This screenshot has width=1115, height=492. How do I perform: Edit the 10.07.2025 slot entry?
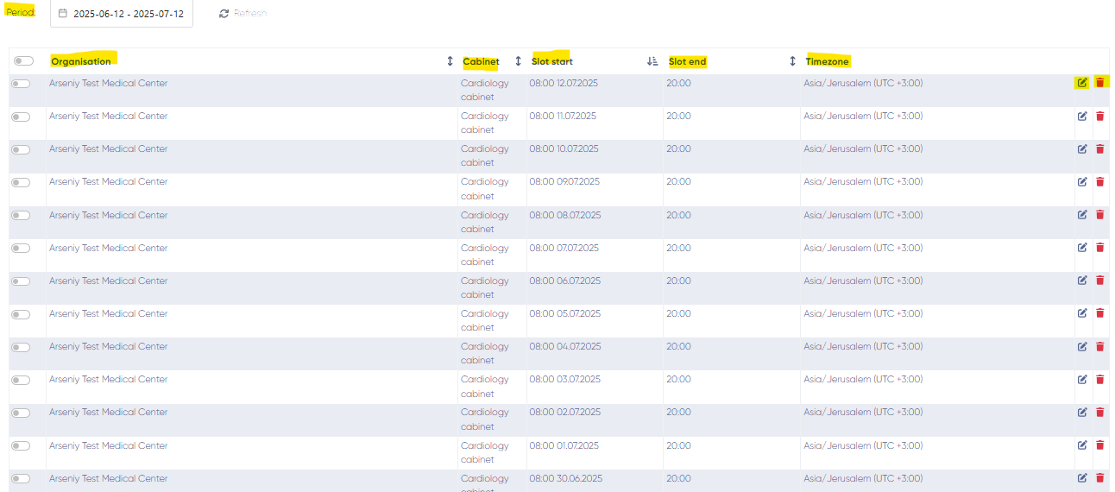click(1081, 149)
